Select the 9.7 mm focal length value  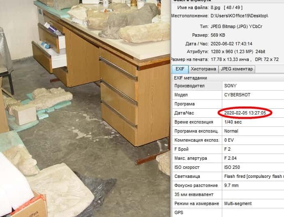click(x=231, y=185)
